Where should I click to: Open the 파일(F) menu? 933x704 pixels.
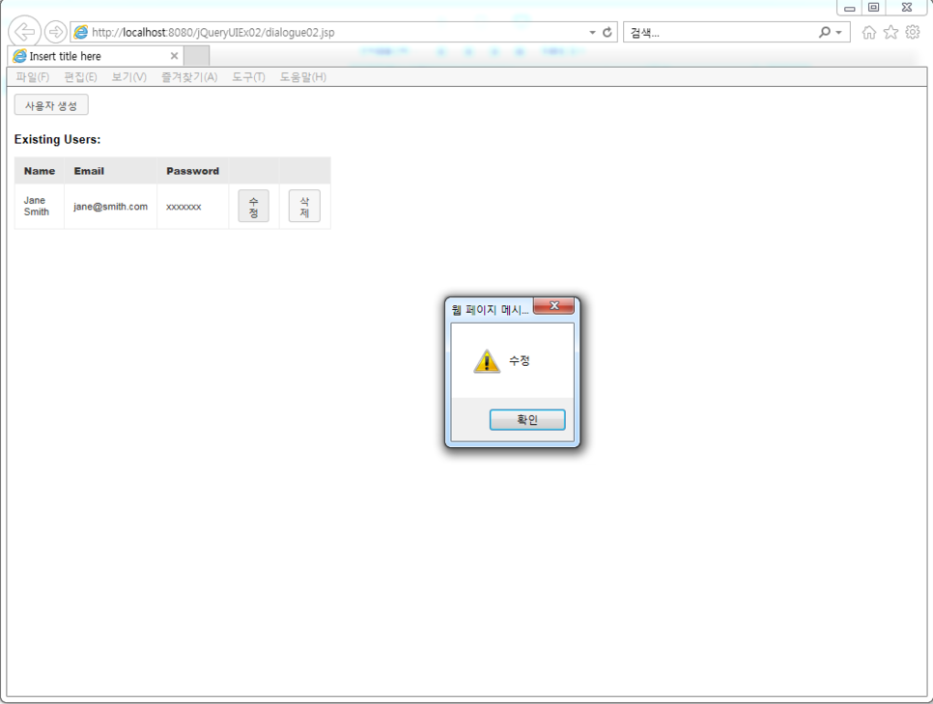[x=33, y=76]
